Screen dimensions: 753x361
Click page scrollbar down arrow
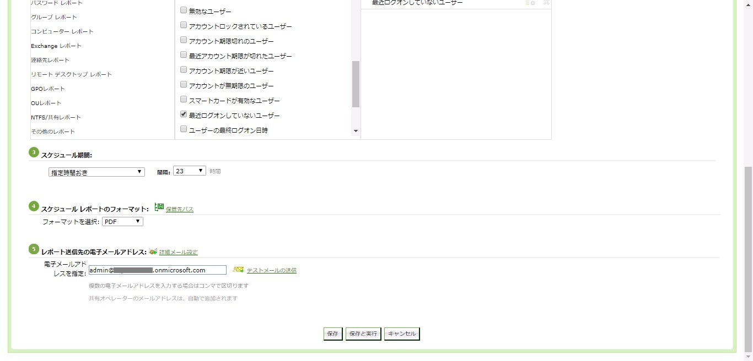(x=748, y=356)
